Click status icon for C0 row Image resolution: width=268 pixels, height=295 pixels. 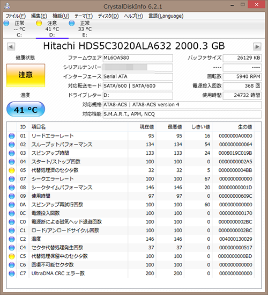[x=12, y=222]
